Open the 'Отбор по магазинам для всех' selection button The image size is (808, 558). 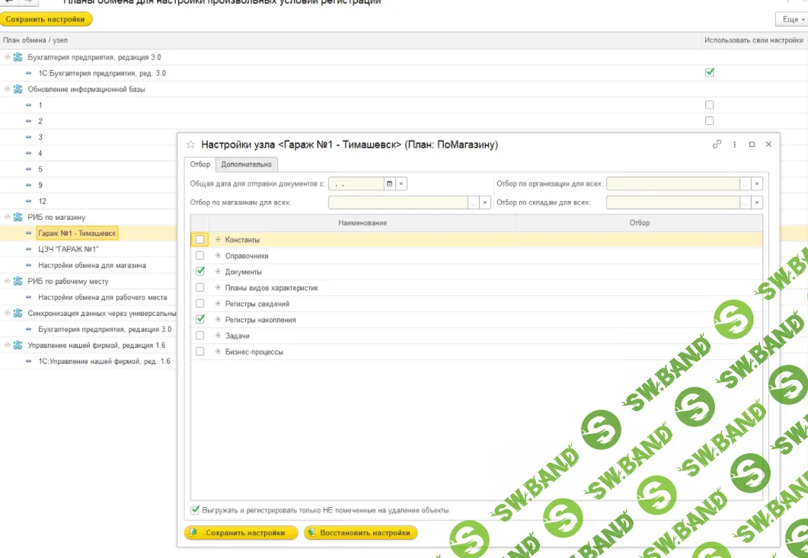(473, 202)
